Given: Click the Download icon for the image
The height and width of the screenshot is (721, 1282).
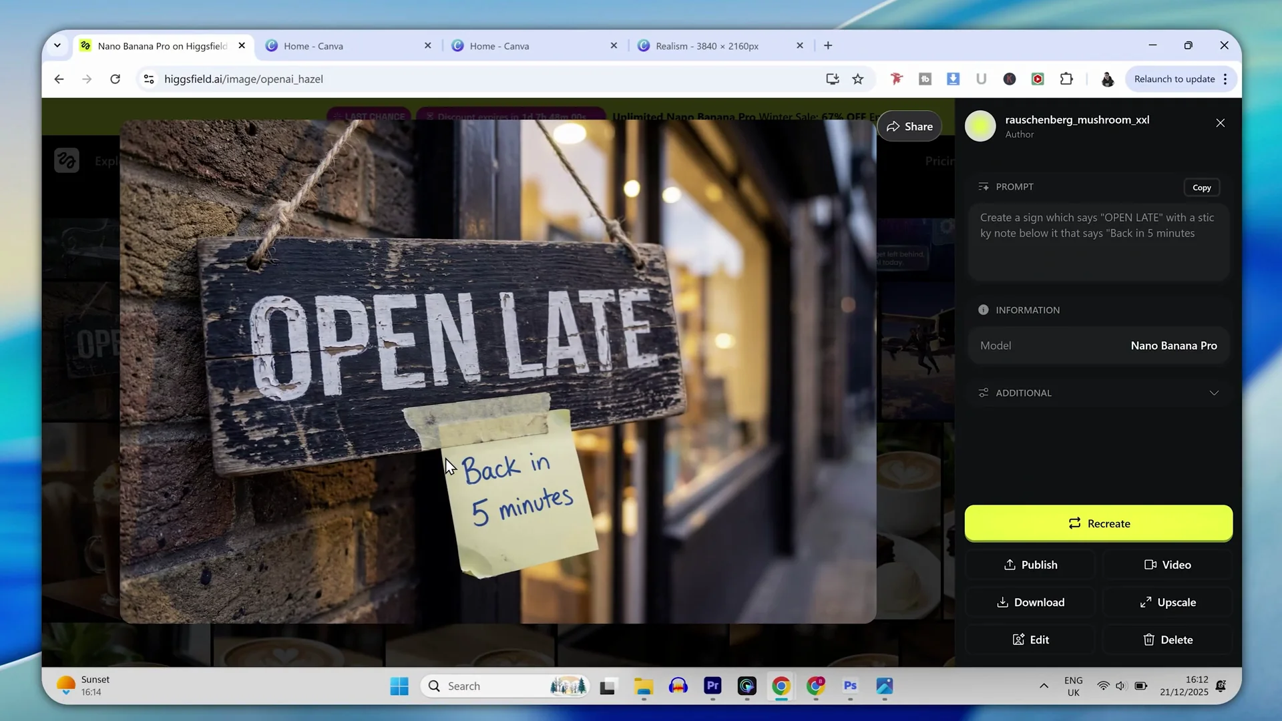Looking at the screenshot, I should pos(1030,602).
